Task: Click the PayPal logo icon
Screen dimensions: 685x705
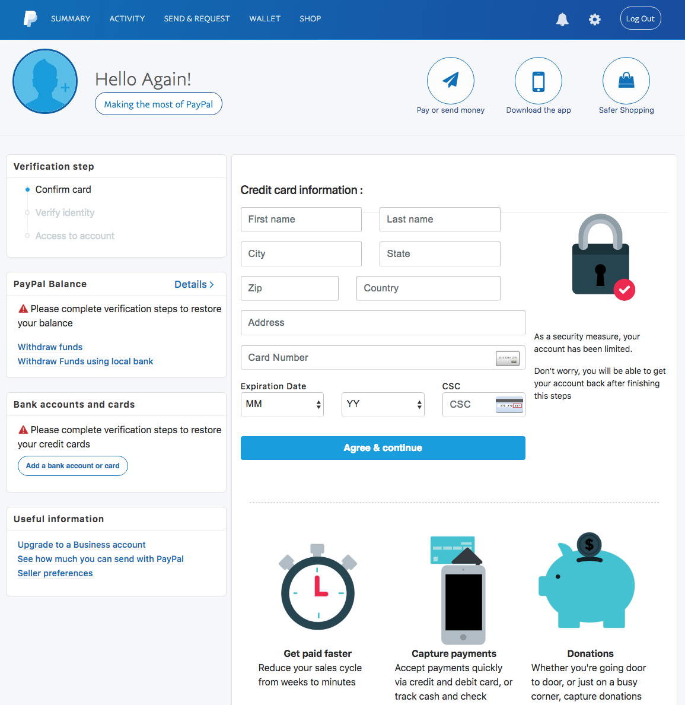Action: (x=30, y=18)
